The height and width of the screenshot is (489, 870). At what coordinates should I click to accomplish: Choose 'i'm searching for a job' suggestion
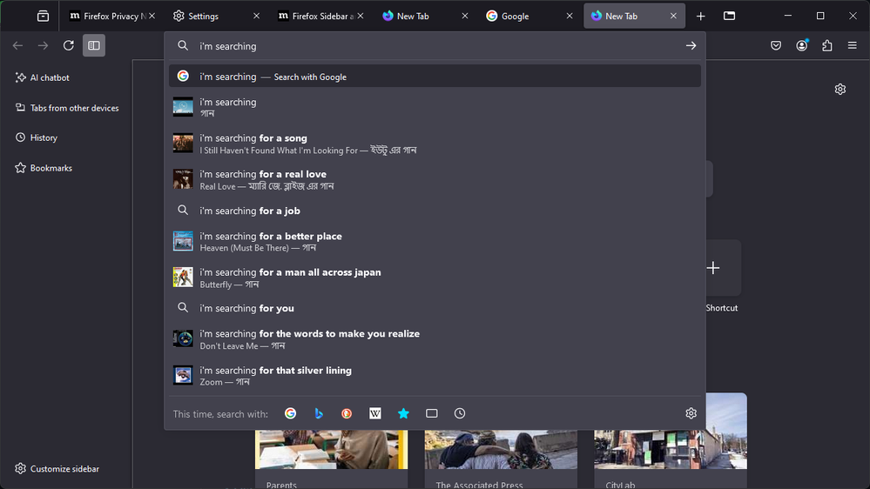coord(435,211)
